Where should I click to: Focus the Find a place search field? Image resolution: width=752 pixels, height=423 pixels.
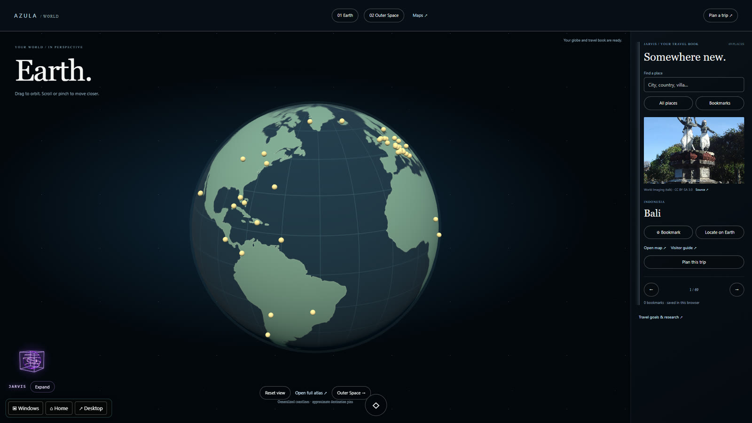click(x=694, y=85)
